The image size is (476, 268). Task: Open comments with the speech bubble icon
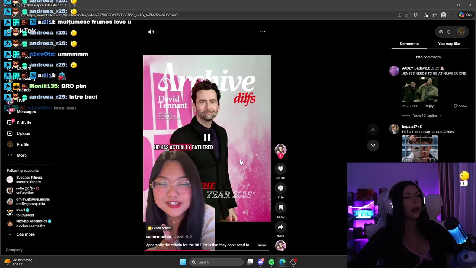click(x=280, y=188)
